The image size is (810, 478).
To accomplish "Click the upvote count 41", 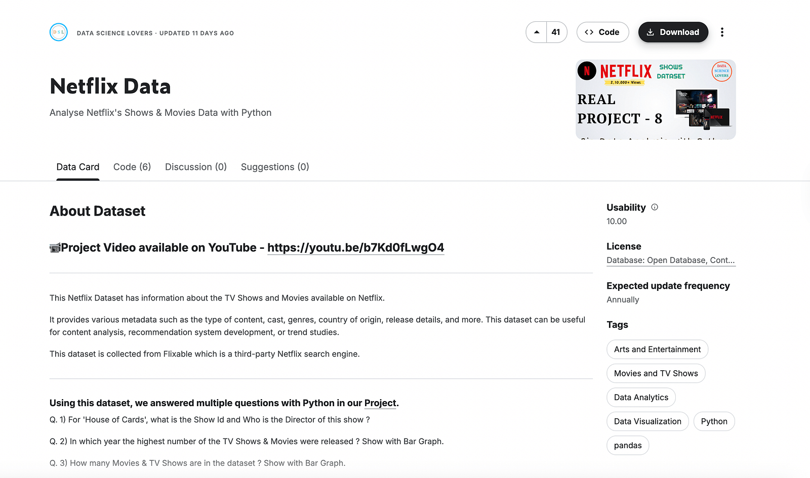I will [x=556, y=32].
